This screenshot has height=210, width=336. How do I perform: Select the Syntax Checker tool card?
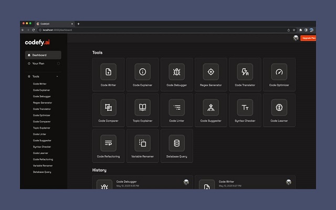245,110
